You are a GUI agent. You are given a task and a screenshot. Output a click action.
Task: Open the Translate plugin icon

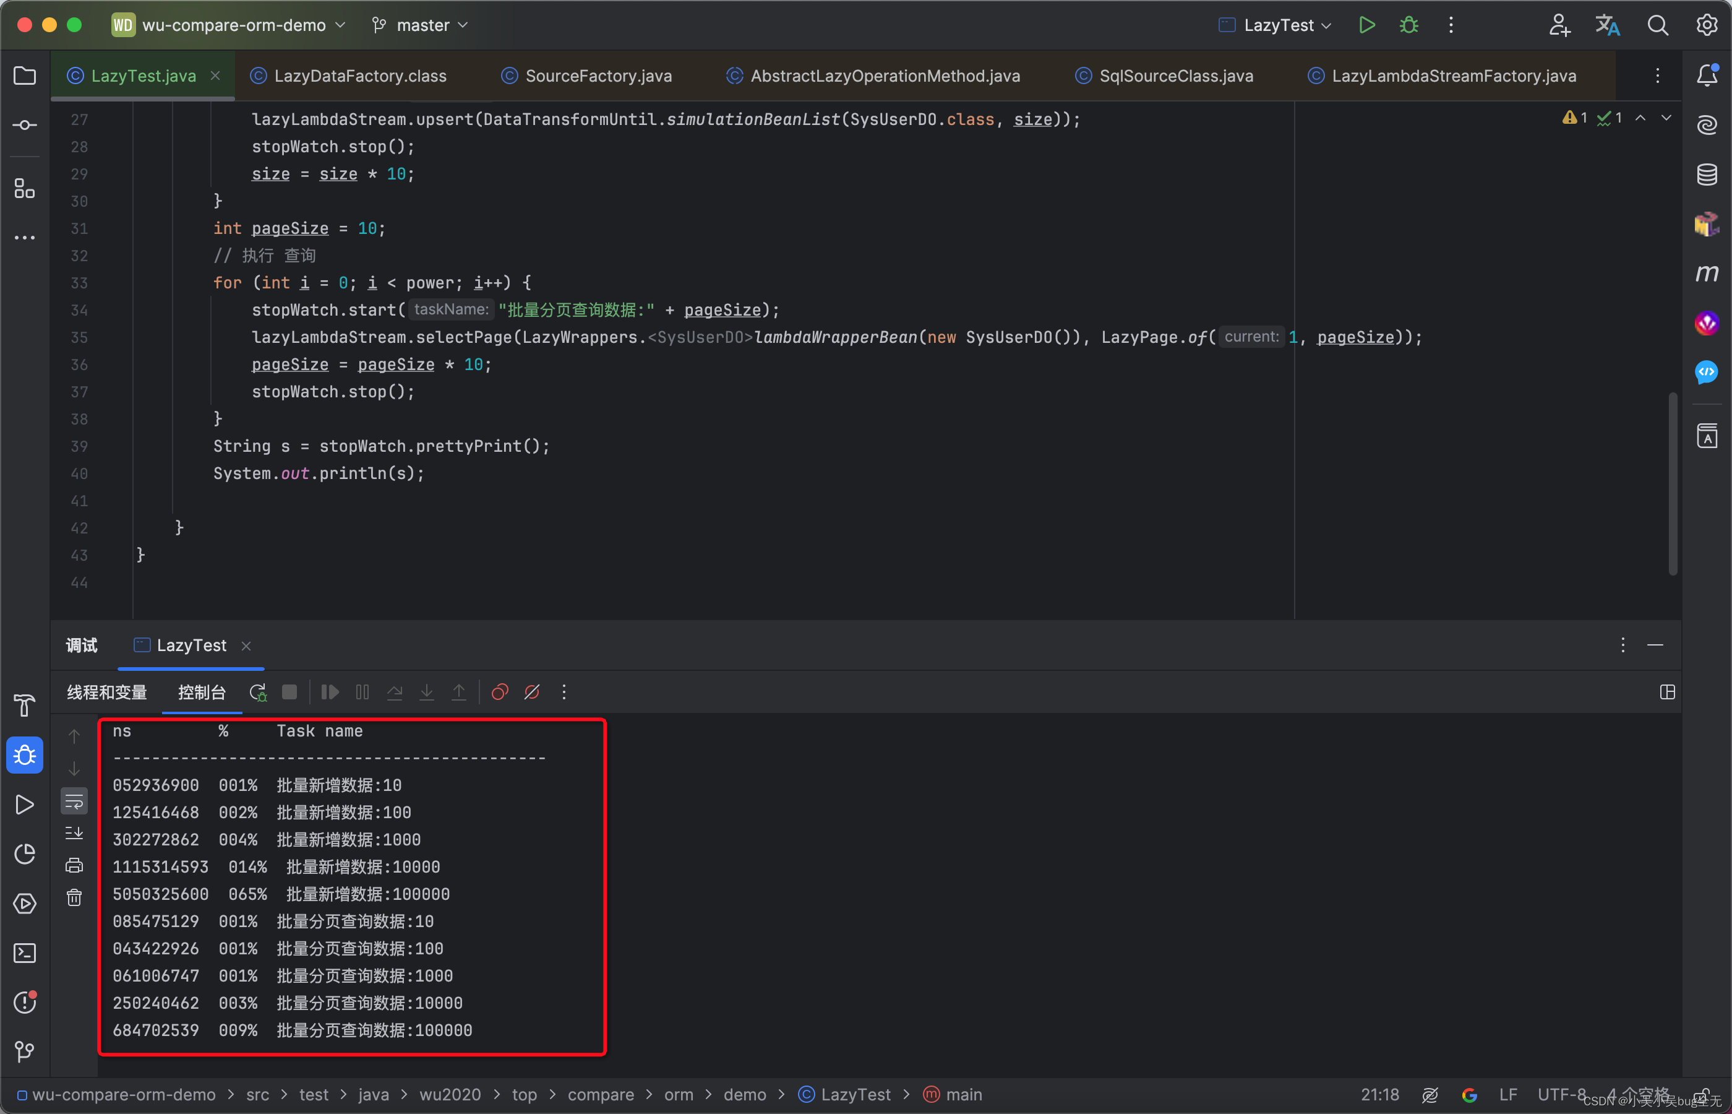pyautogui.click(x=1608, y=25)
